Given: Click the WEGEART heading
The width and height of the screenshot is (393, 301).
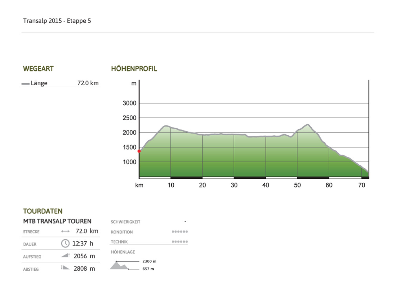Looking at the screenshot, I should pos(39,69).
